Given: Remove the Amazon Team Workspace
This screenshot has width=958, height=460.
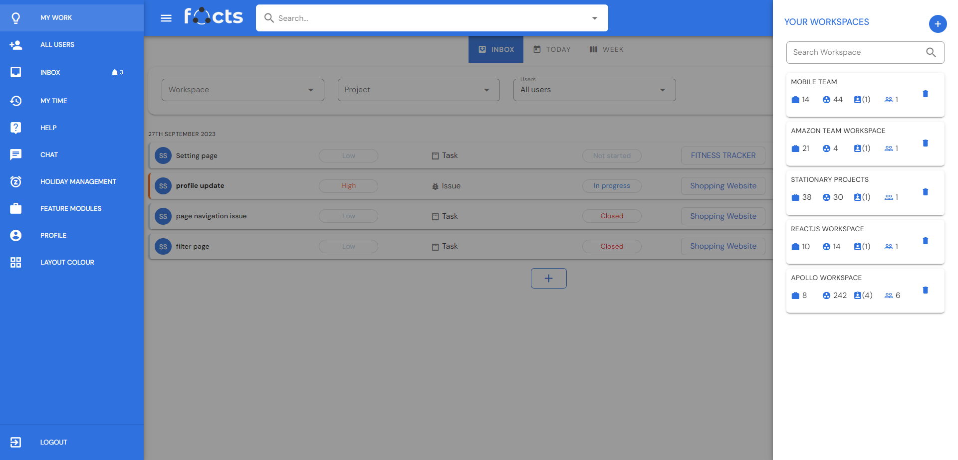Looking at the screenshot, I should [x=925, y=143].
